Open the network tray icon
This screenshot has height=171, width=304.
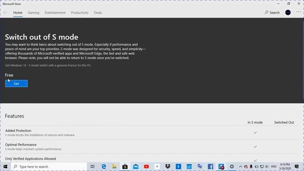coord(262,167)
